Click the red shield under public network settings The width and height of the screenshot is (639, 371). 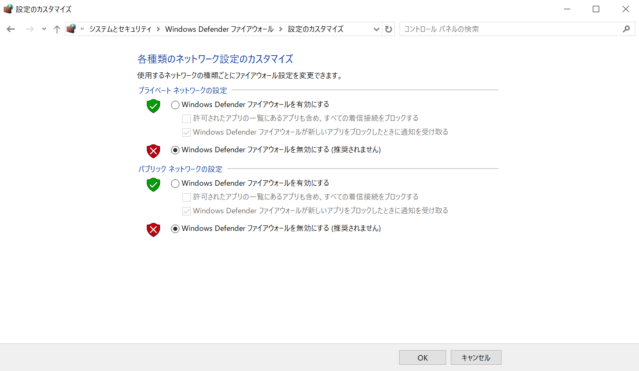[153, 230]
